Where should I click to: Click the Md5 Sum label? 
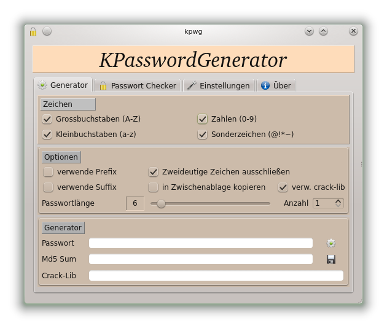pyautogui.click(x=59, y=259)
